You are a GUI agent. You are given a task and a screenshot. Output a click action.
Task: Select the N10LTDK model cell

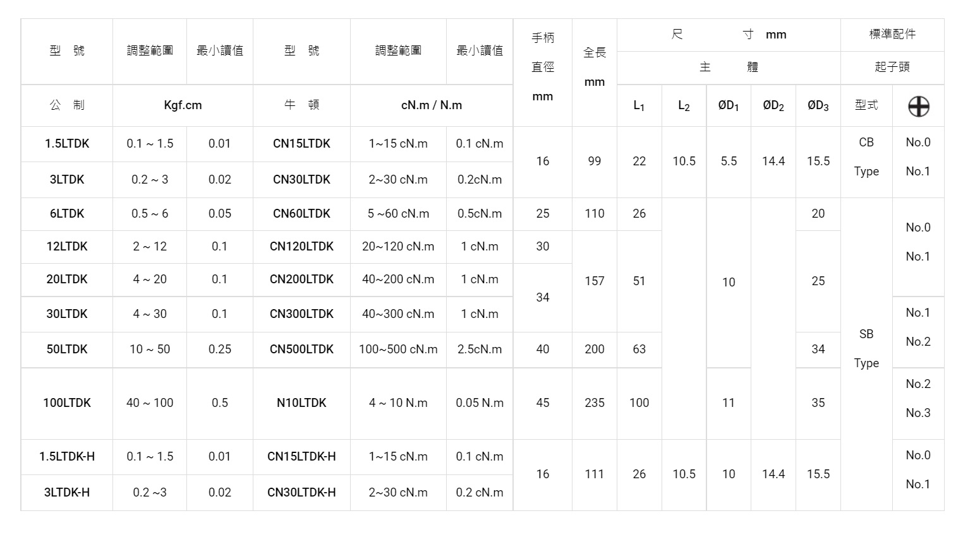(301, 403)
